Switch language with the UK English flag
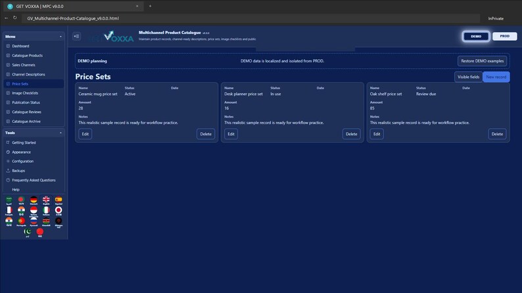 (46, 200)
